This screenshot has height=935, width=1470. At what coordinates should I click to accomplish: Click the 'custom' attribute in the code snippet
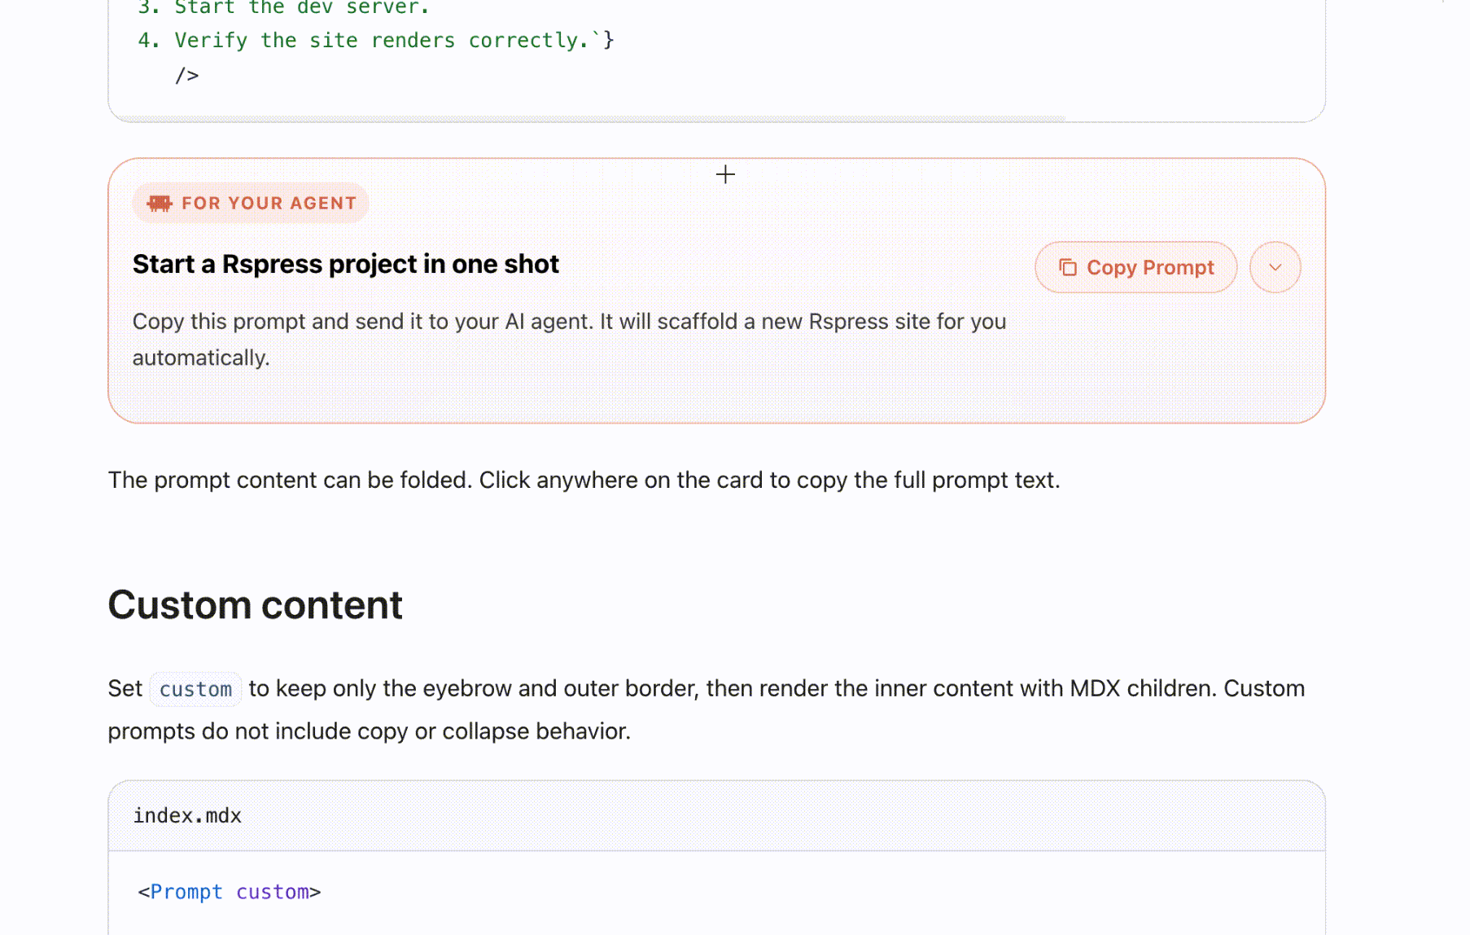tap(273, 893)
